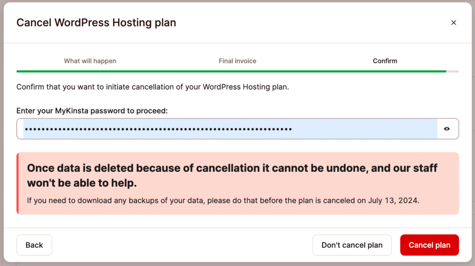Choose Don't cancel plan
This screenshot has width=475, height=266.
(352, 245)
